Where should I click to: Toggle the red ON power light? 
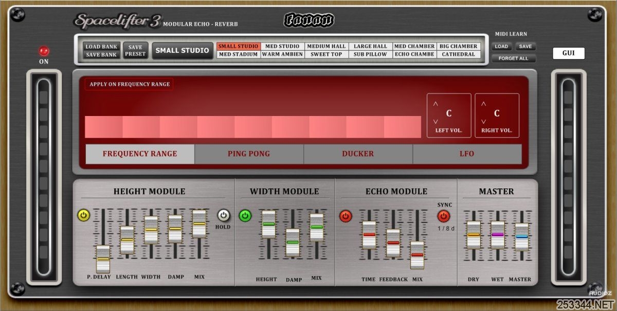(44, 51)
